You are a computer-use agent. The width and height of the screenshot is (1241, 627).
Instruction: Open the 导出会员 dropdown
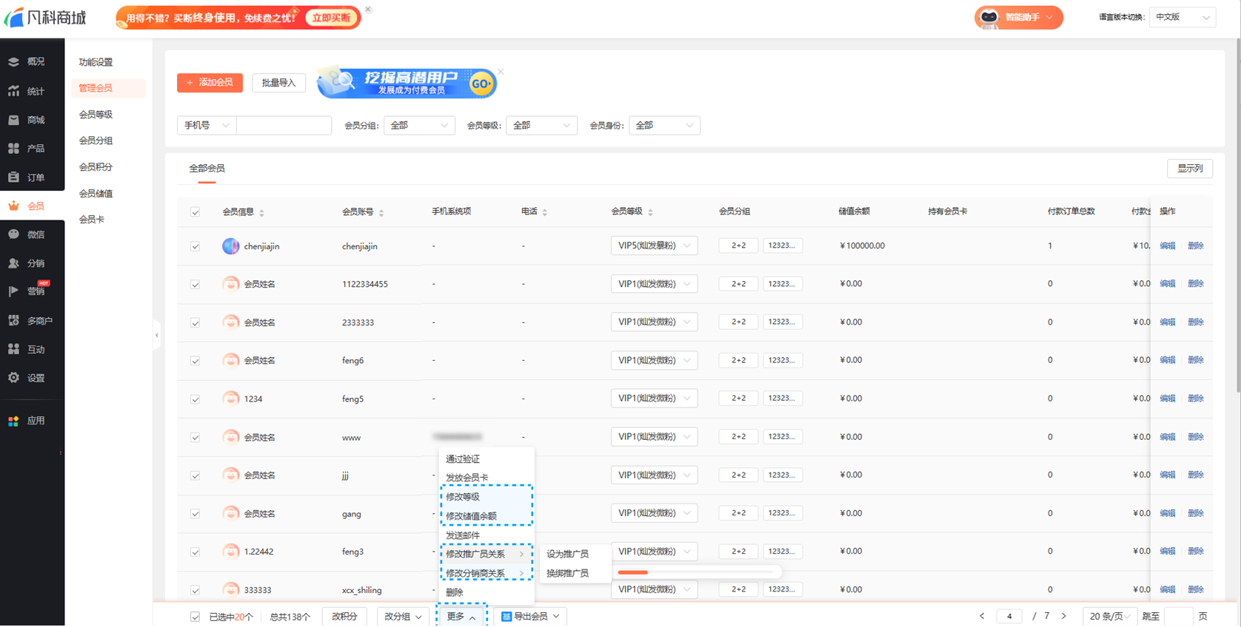[530, 616]
